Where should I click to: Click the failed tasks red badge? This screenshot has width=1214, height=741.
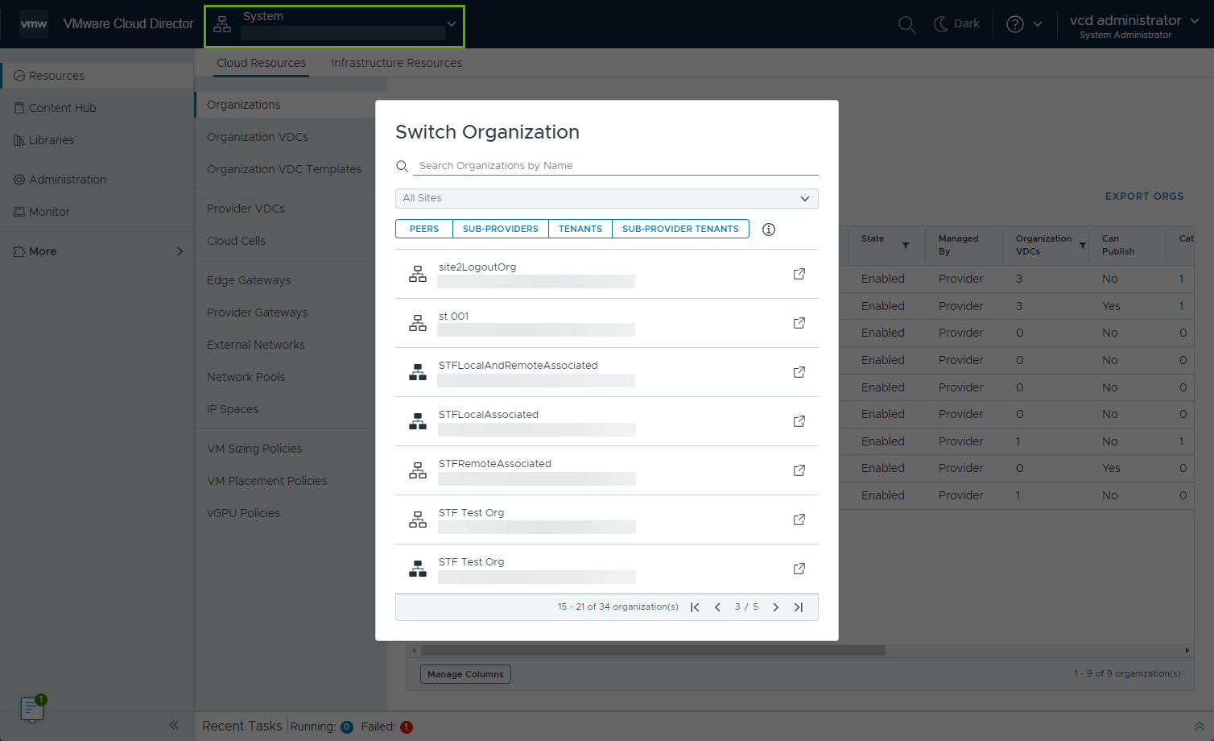tap(407, 727)
